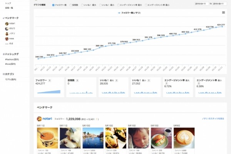Click the nora benchmark avatar
The height and width of the screenshot is (154, 231).
pos(7,39)
